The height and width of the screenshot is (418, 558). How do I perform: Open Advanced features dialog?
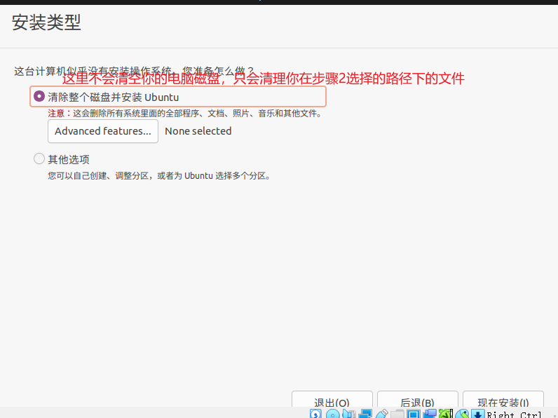coord(103,131)
